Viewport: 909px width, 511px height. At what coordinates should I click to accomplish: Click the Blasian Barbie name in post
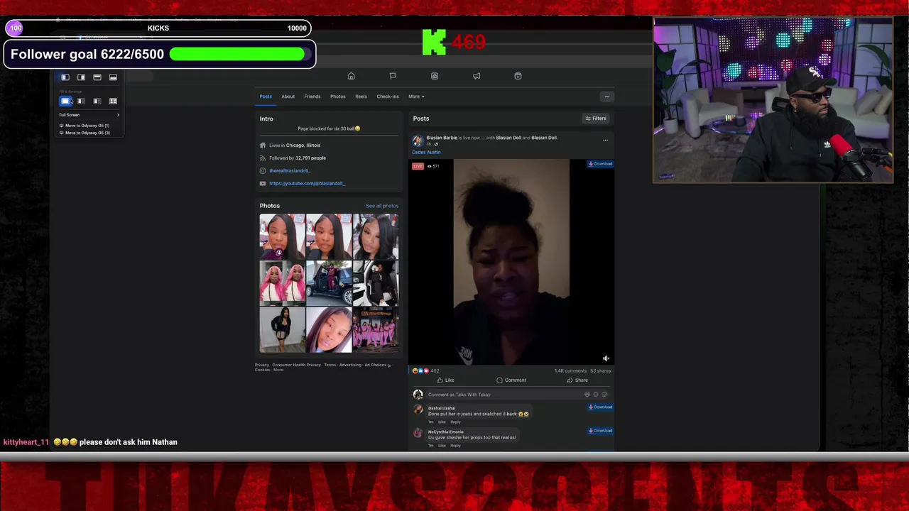tap(442, 138)
